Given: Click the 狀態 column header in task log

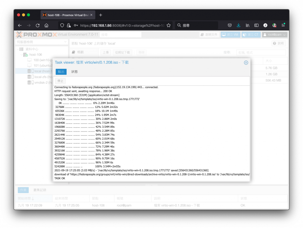Looking at the screenshot, I should [x=262, y=198].
